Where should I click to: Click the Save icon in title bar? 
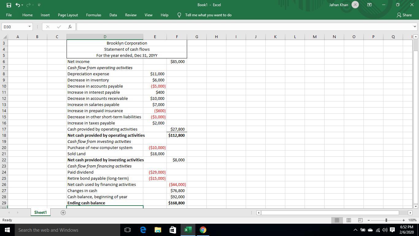click(9, 5)
